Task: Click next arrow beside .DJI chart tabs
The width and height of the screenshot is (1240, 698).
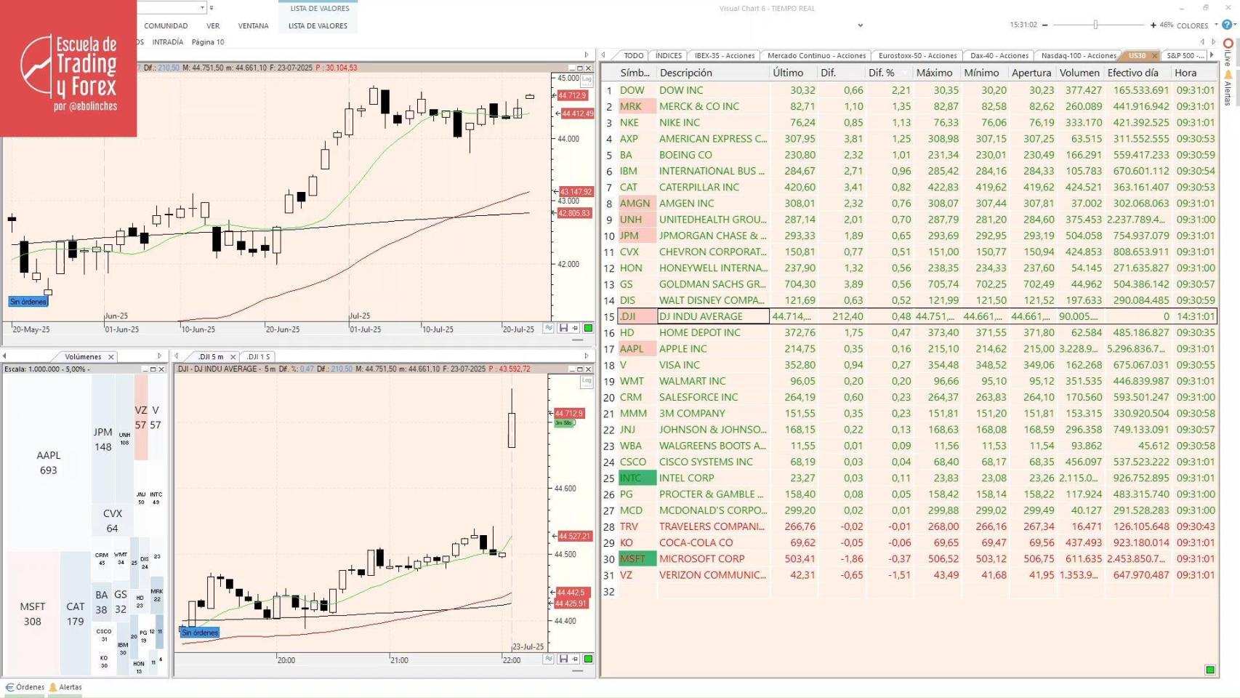Action: tap(587, 356)
